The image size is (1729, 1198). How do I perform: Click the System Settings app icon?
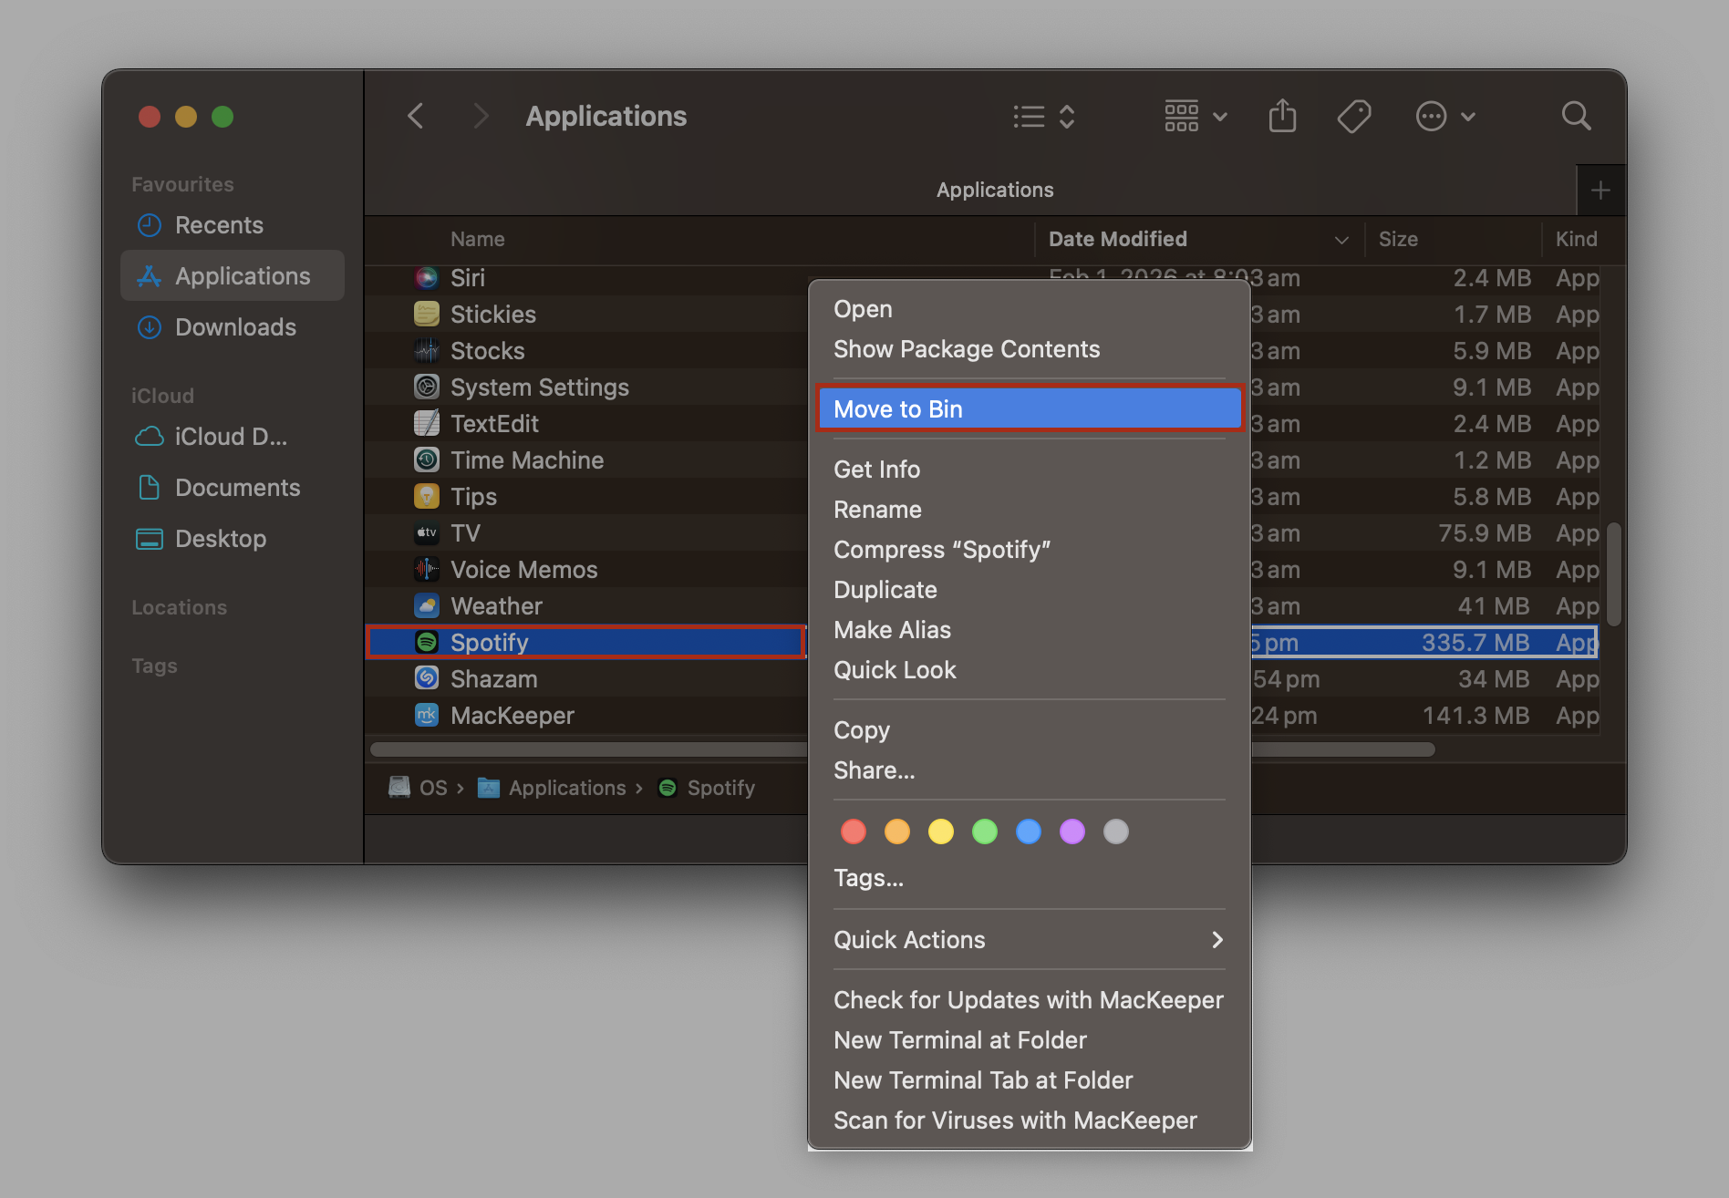coord(427,387)
